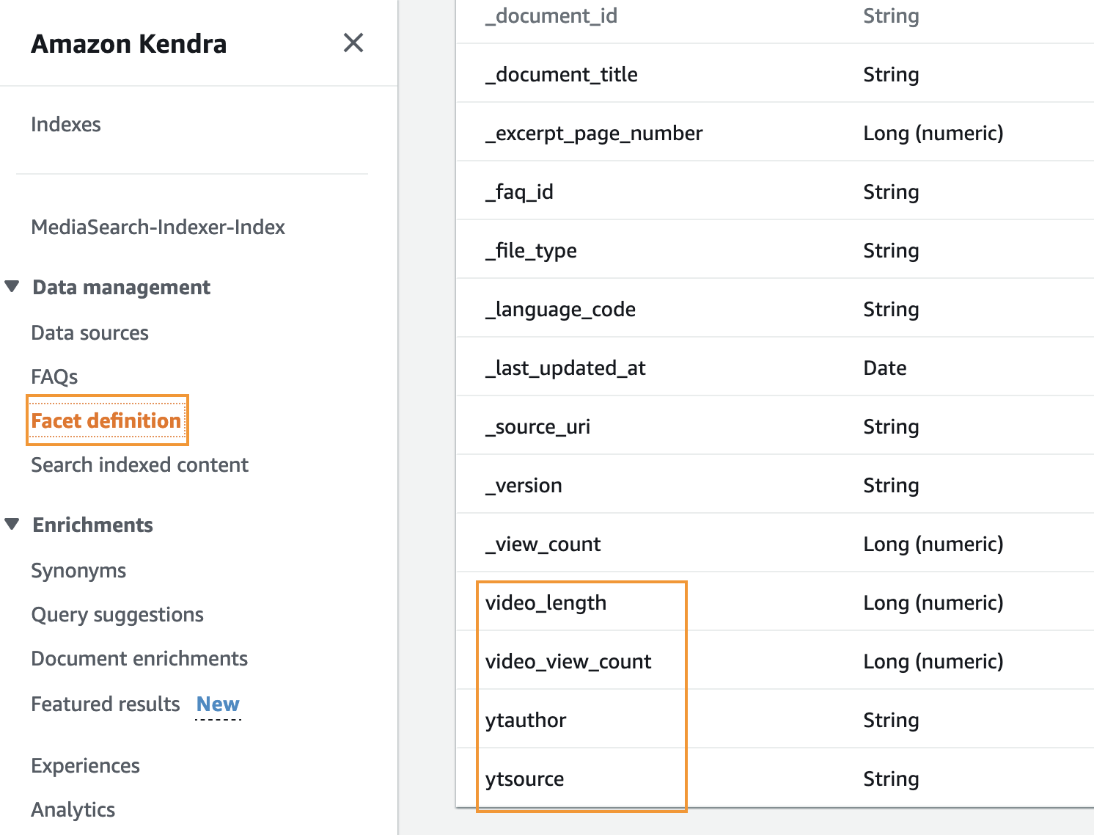Click the String type for _document_id
This screenshot has width=1094, height=835.
[x=891, y=15]
